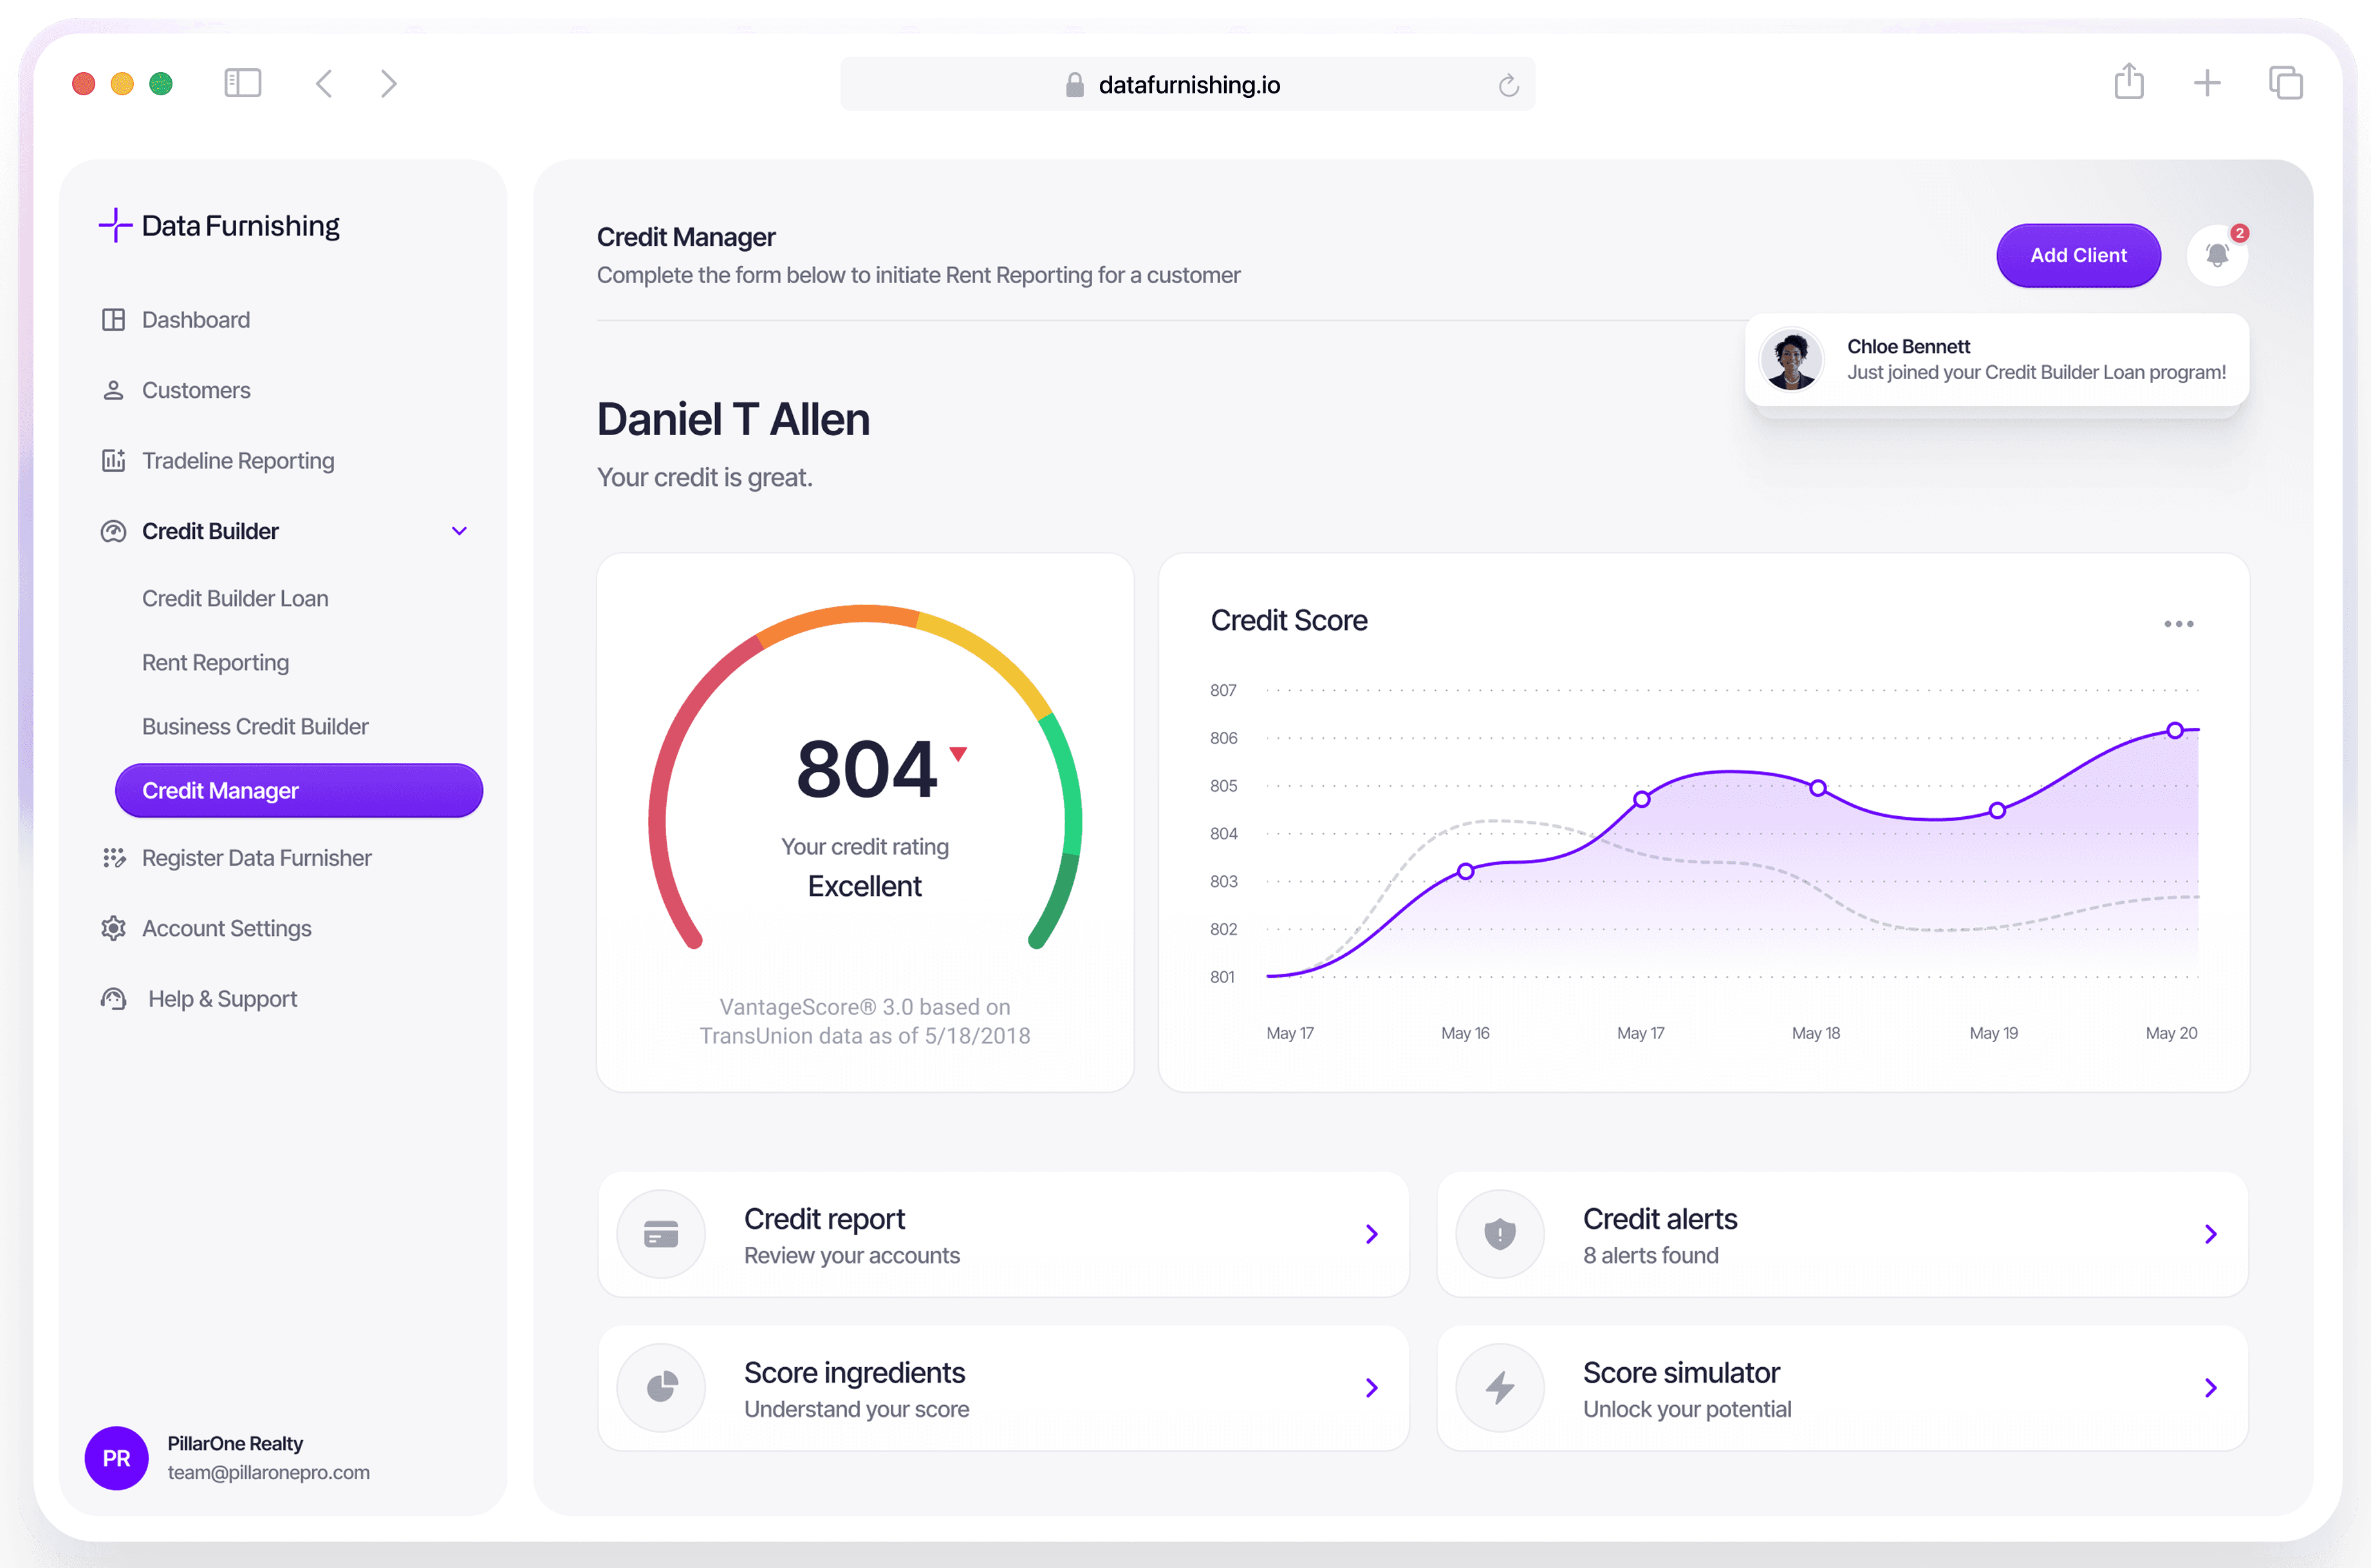Open Account Settings
The height and width of the screenshot is (1568, 2371).
227,928
